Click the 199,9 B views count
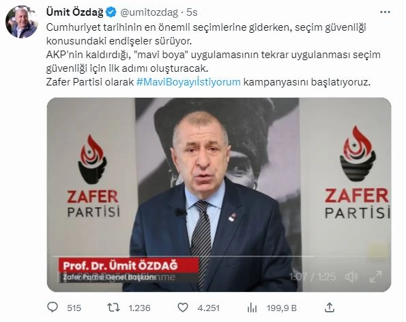Screen dimensions: 406x322 [282, 308]
